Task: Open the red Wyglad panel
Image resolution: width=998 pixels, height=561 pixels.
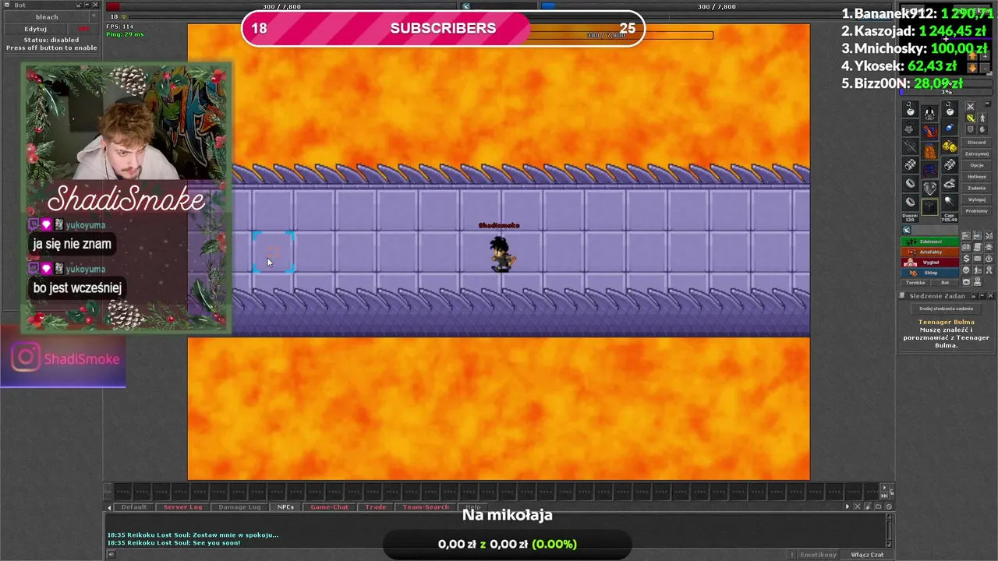Action: 929,263
